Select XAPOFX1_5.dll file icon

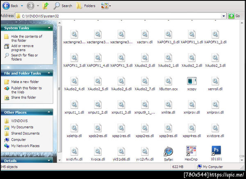point(121,58)
